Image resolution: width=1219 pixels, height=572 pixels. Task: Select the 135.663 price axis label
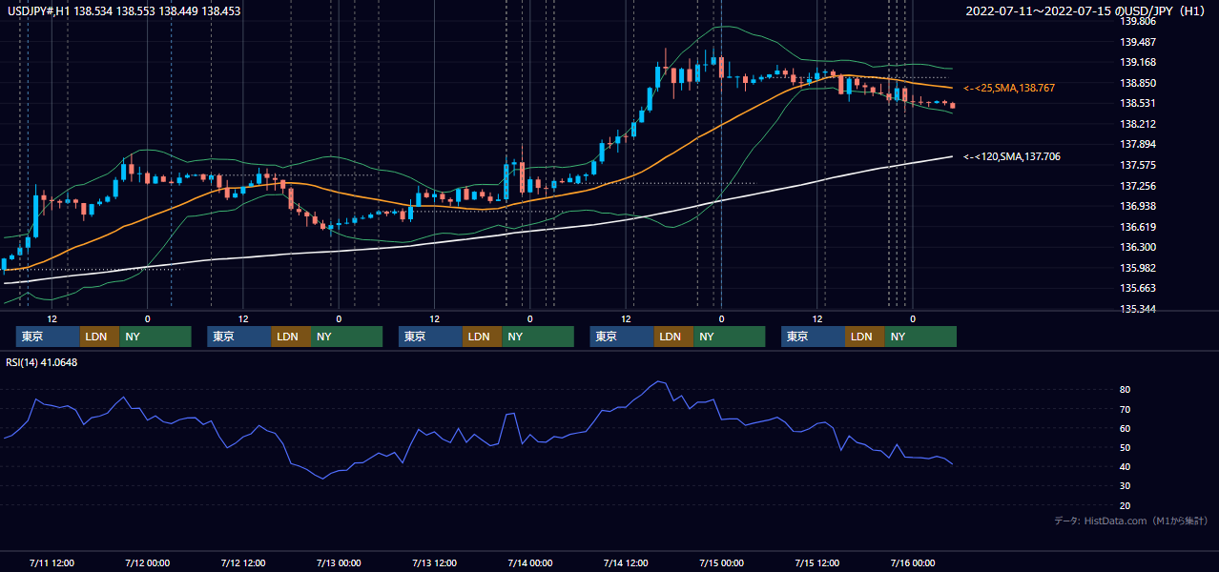tap(1136, 288)
